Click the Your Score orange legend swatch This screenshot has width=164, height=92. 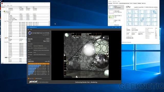click(28, 78)
